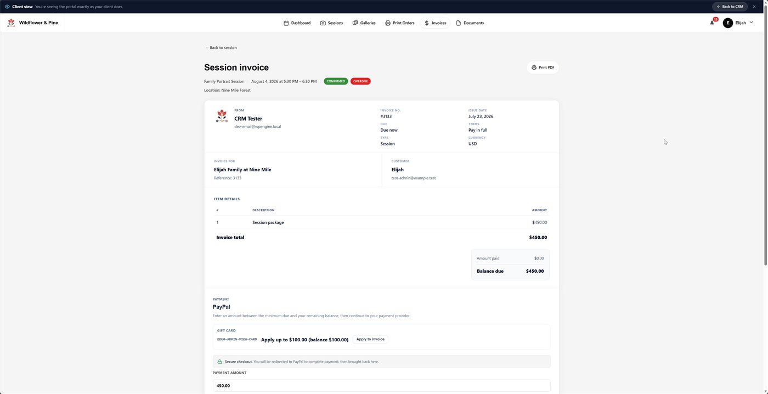The height and width of the screenshot is (394, 768).
Task: Open the Sessions tab
Action: pos(331,23)
